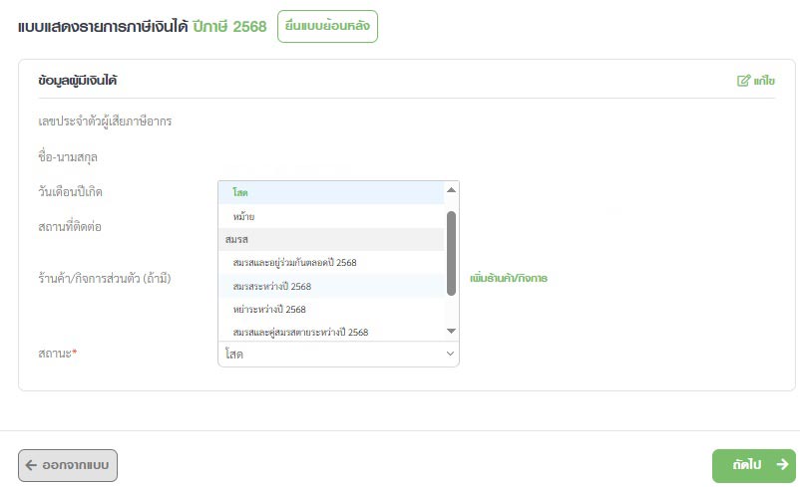This screenshot has width=800, height=487.
Task: Click the แก้ไข edit link
Action: pyautogui.click(x=756, y=81)
